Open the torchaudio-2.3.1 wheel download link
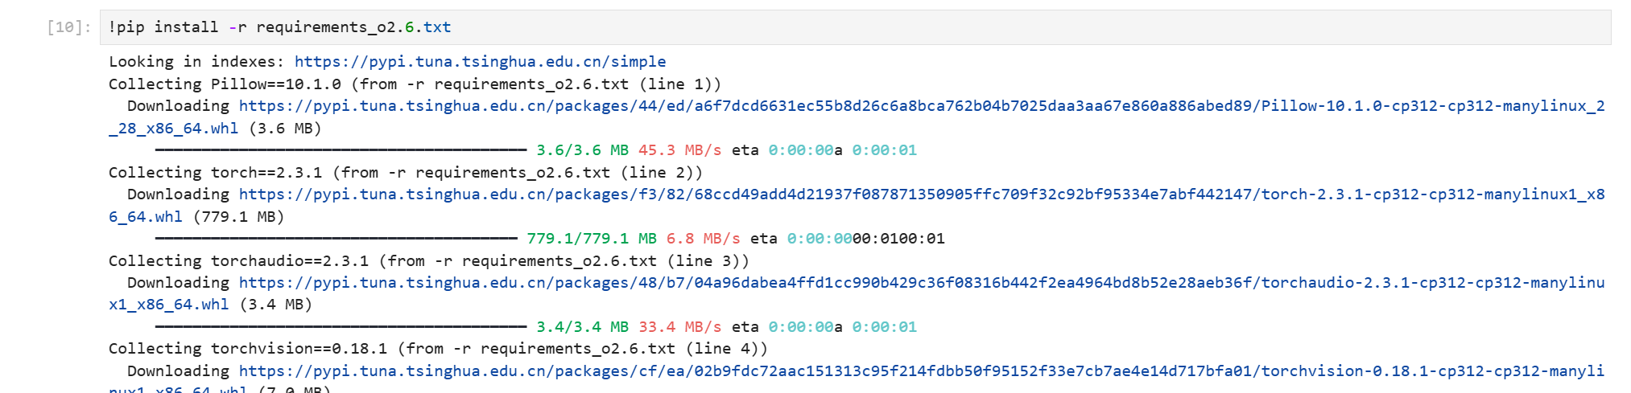This screenshot has height=393, width=1631. click(921, 283)
